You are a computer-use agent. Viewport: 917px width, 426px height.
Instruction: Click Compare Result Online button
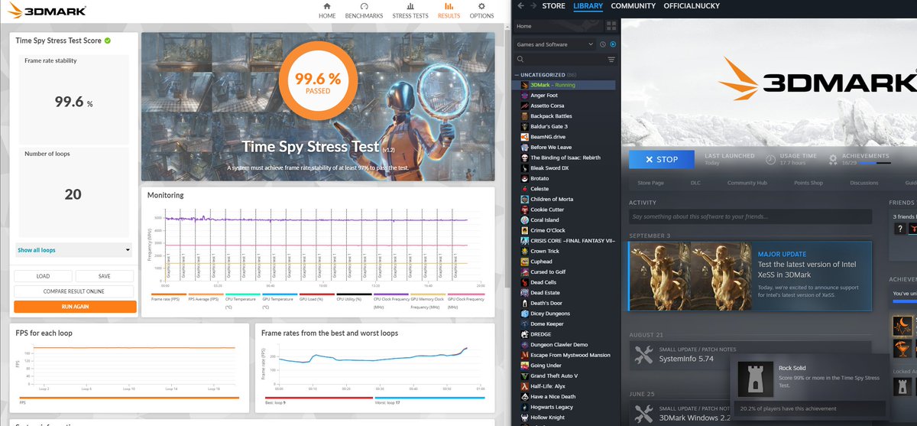74,291
